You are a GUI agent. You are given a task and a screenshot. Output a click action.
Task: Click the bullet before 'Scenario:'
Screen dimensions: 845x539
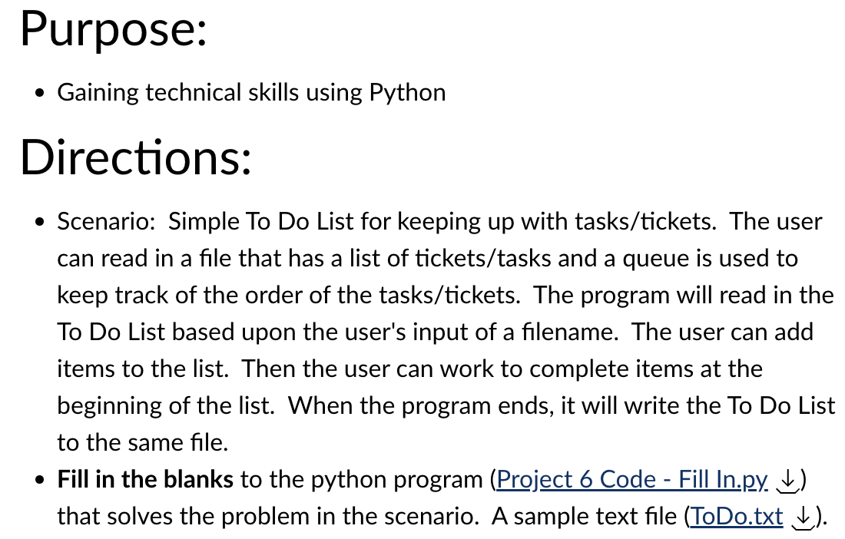39,223
